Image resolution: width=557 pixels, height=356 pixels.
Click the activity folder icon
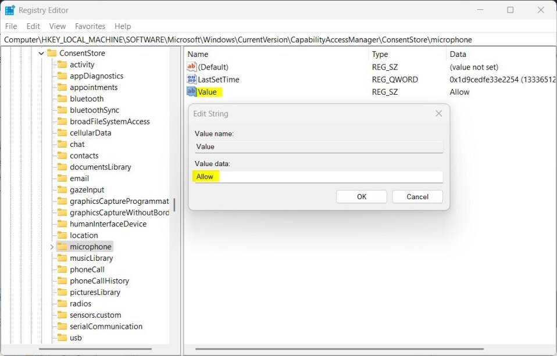[x=62, y=64]
